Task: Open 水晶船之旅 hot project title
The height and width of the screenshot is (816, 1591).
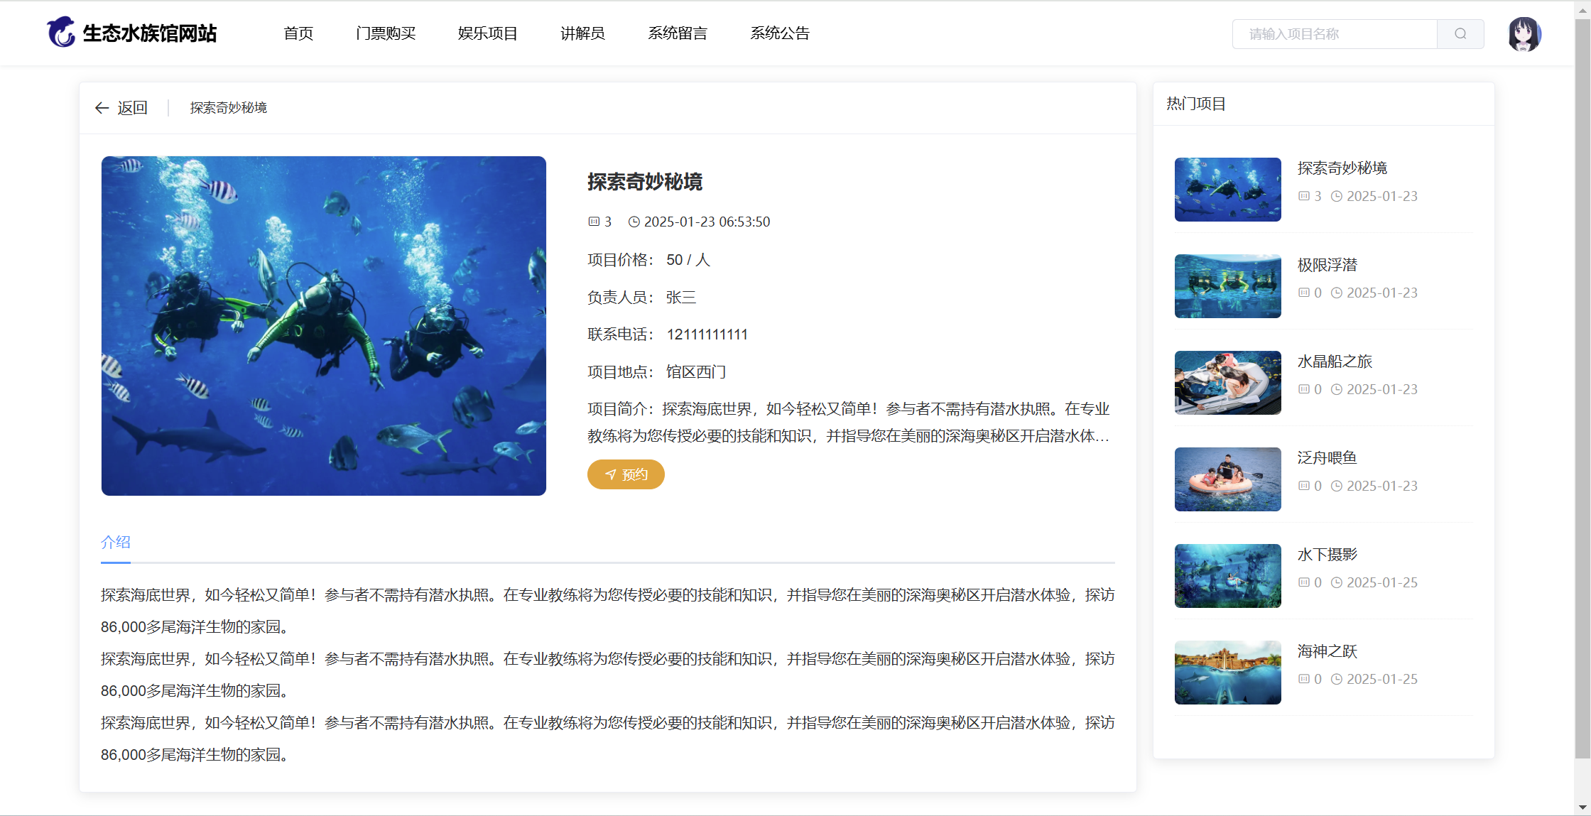Action: [x=1335, y=361]
